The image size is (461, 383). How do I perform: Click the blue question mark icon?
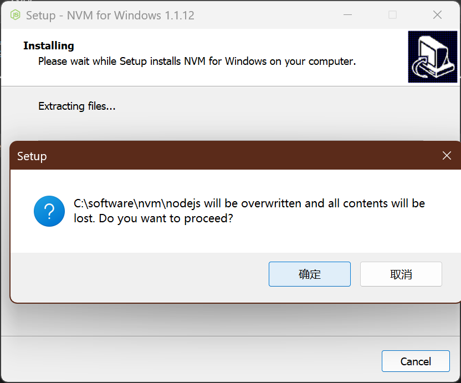tap(49, 211)
